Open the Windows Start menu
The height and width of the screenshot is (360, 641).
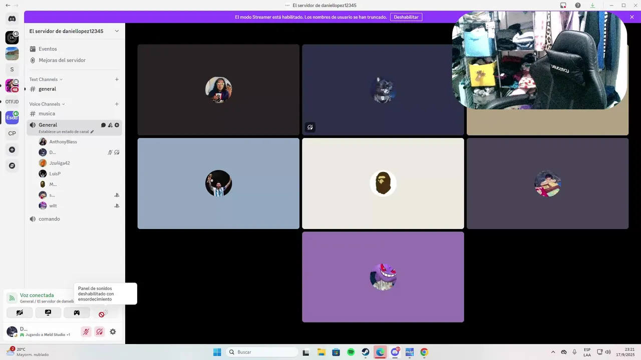pyautogui.click(x=217, y=352)
